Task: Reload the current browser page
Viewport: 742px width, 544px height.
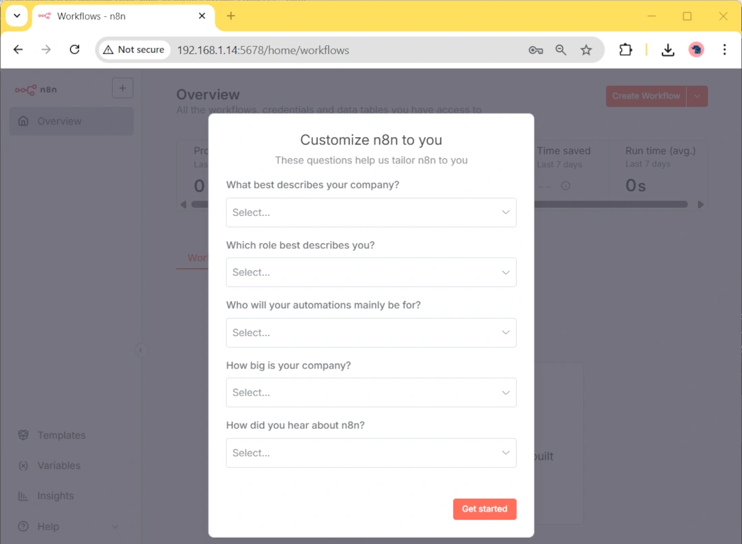Action: tap(75, 49)
